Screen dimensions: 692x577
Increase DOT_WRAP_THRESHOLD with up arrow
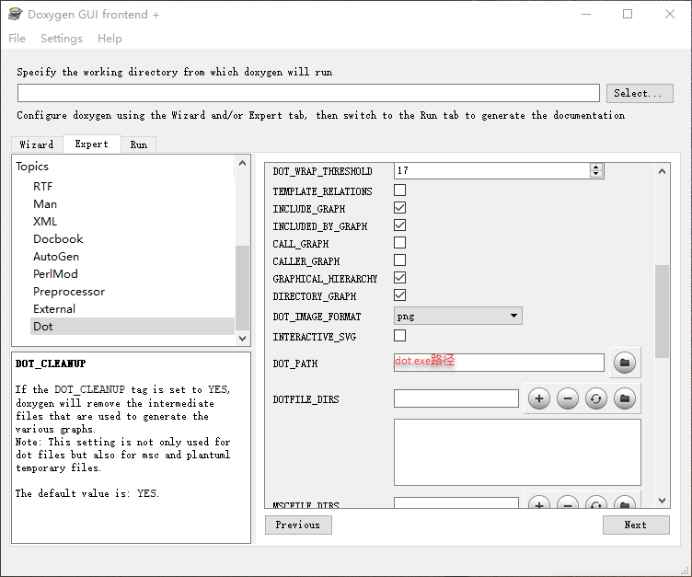point(595,167)
